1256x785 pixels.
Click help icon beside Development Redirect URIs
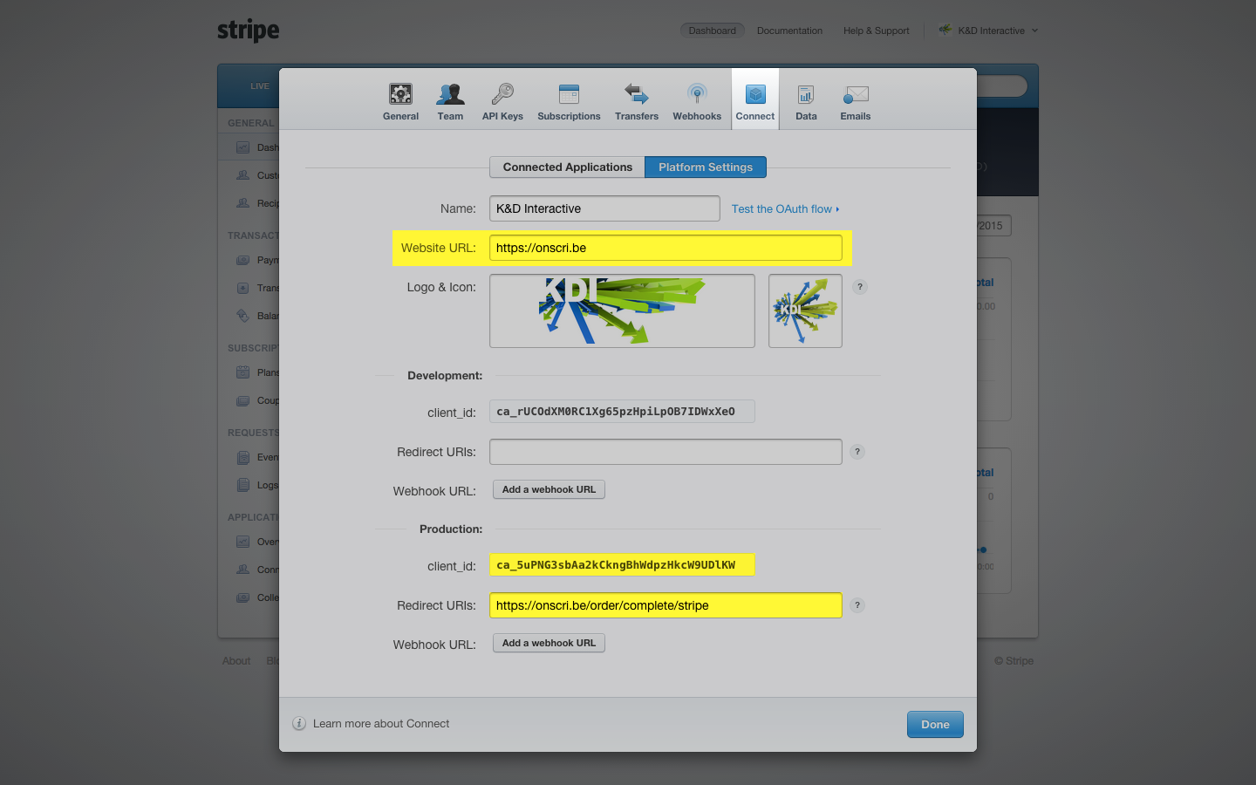pos(857,452)
